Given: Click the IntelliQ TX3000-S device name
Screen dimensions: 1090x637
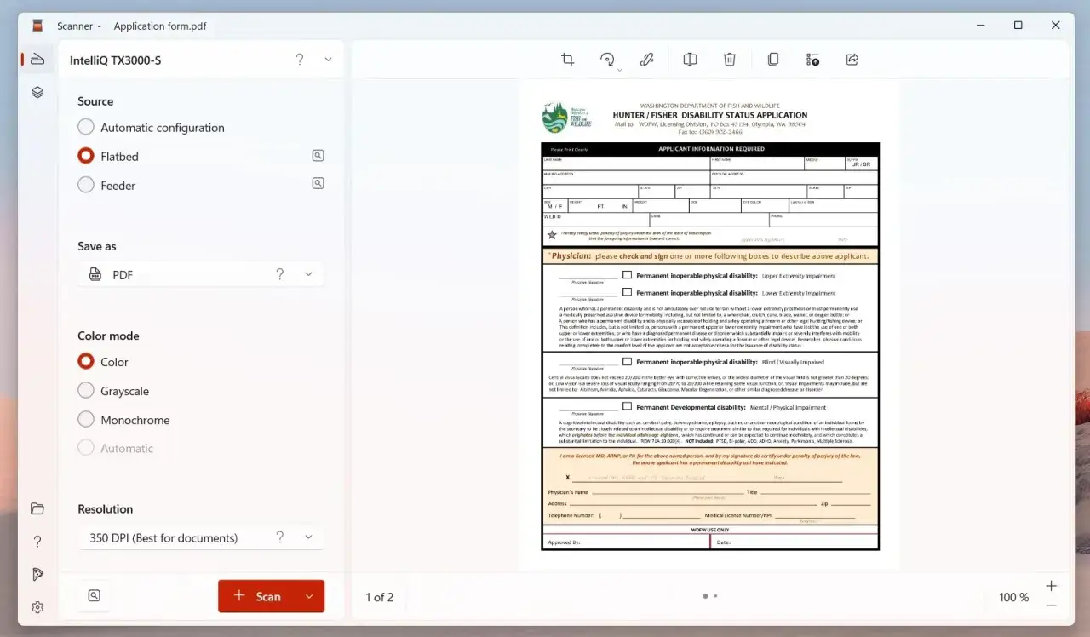Looking at the screenshot, I should click(x=116, y=60).
